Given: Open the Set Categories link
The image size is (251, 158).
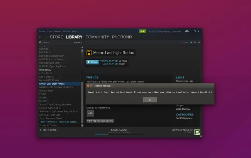Looking at the screenshot, I should 185,118.
